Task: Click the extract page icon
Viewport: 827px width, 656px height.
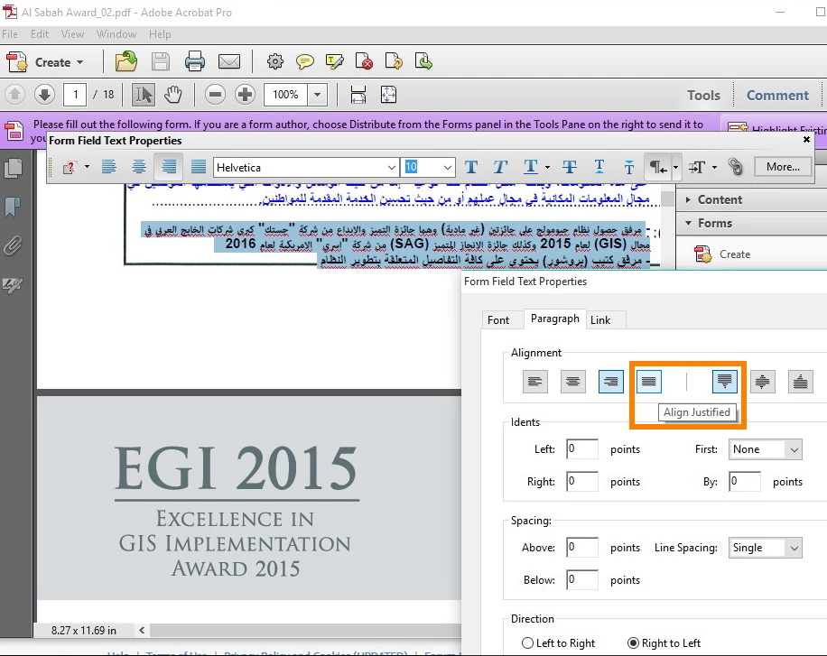Action: pos(423,61)
